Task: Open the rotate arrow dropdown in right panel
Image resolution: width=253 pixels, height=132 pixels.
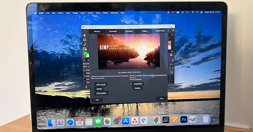Action: [x=171, y=65]
